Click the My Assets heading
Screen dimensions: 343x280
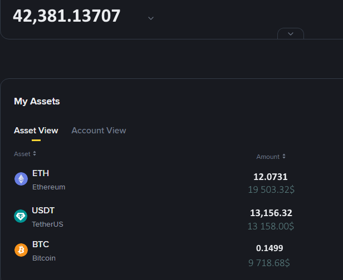pos(37,101)
